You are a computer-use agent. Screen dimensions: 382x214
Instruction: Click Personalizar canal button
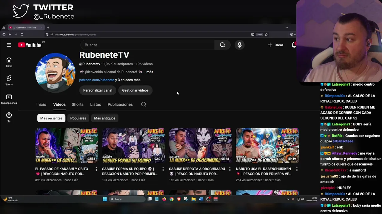tap(98, 90)
